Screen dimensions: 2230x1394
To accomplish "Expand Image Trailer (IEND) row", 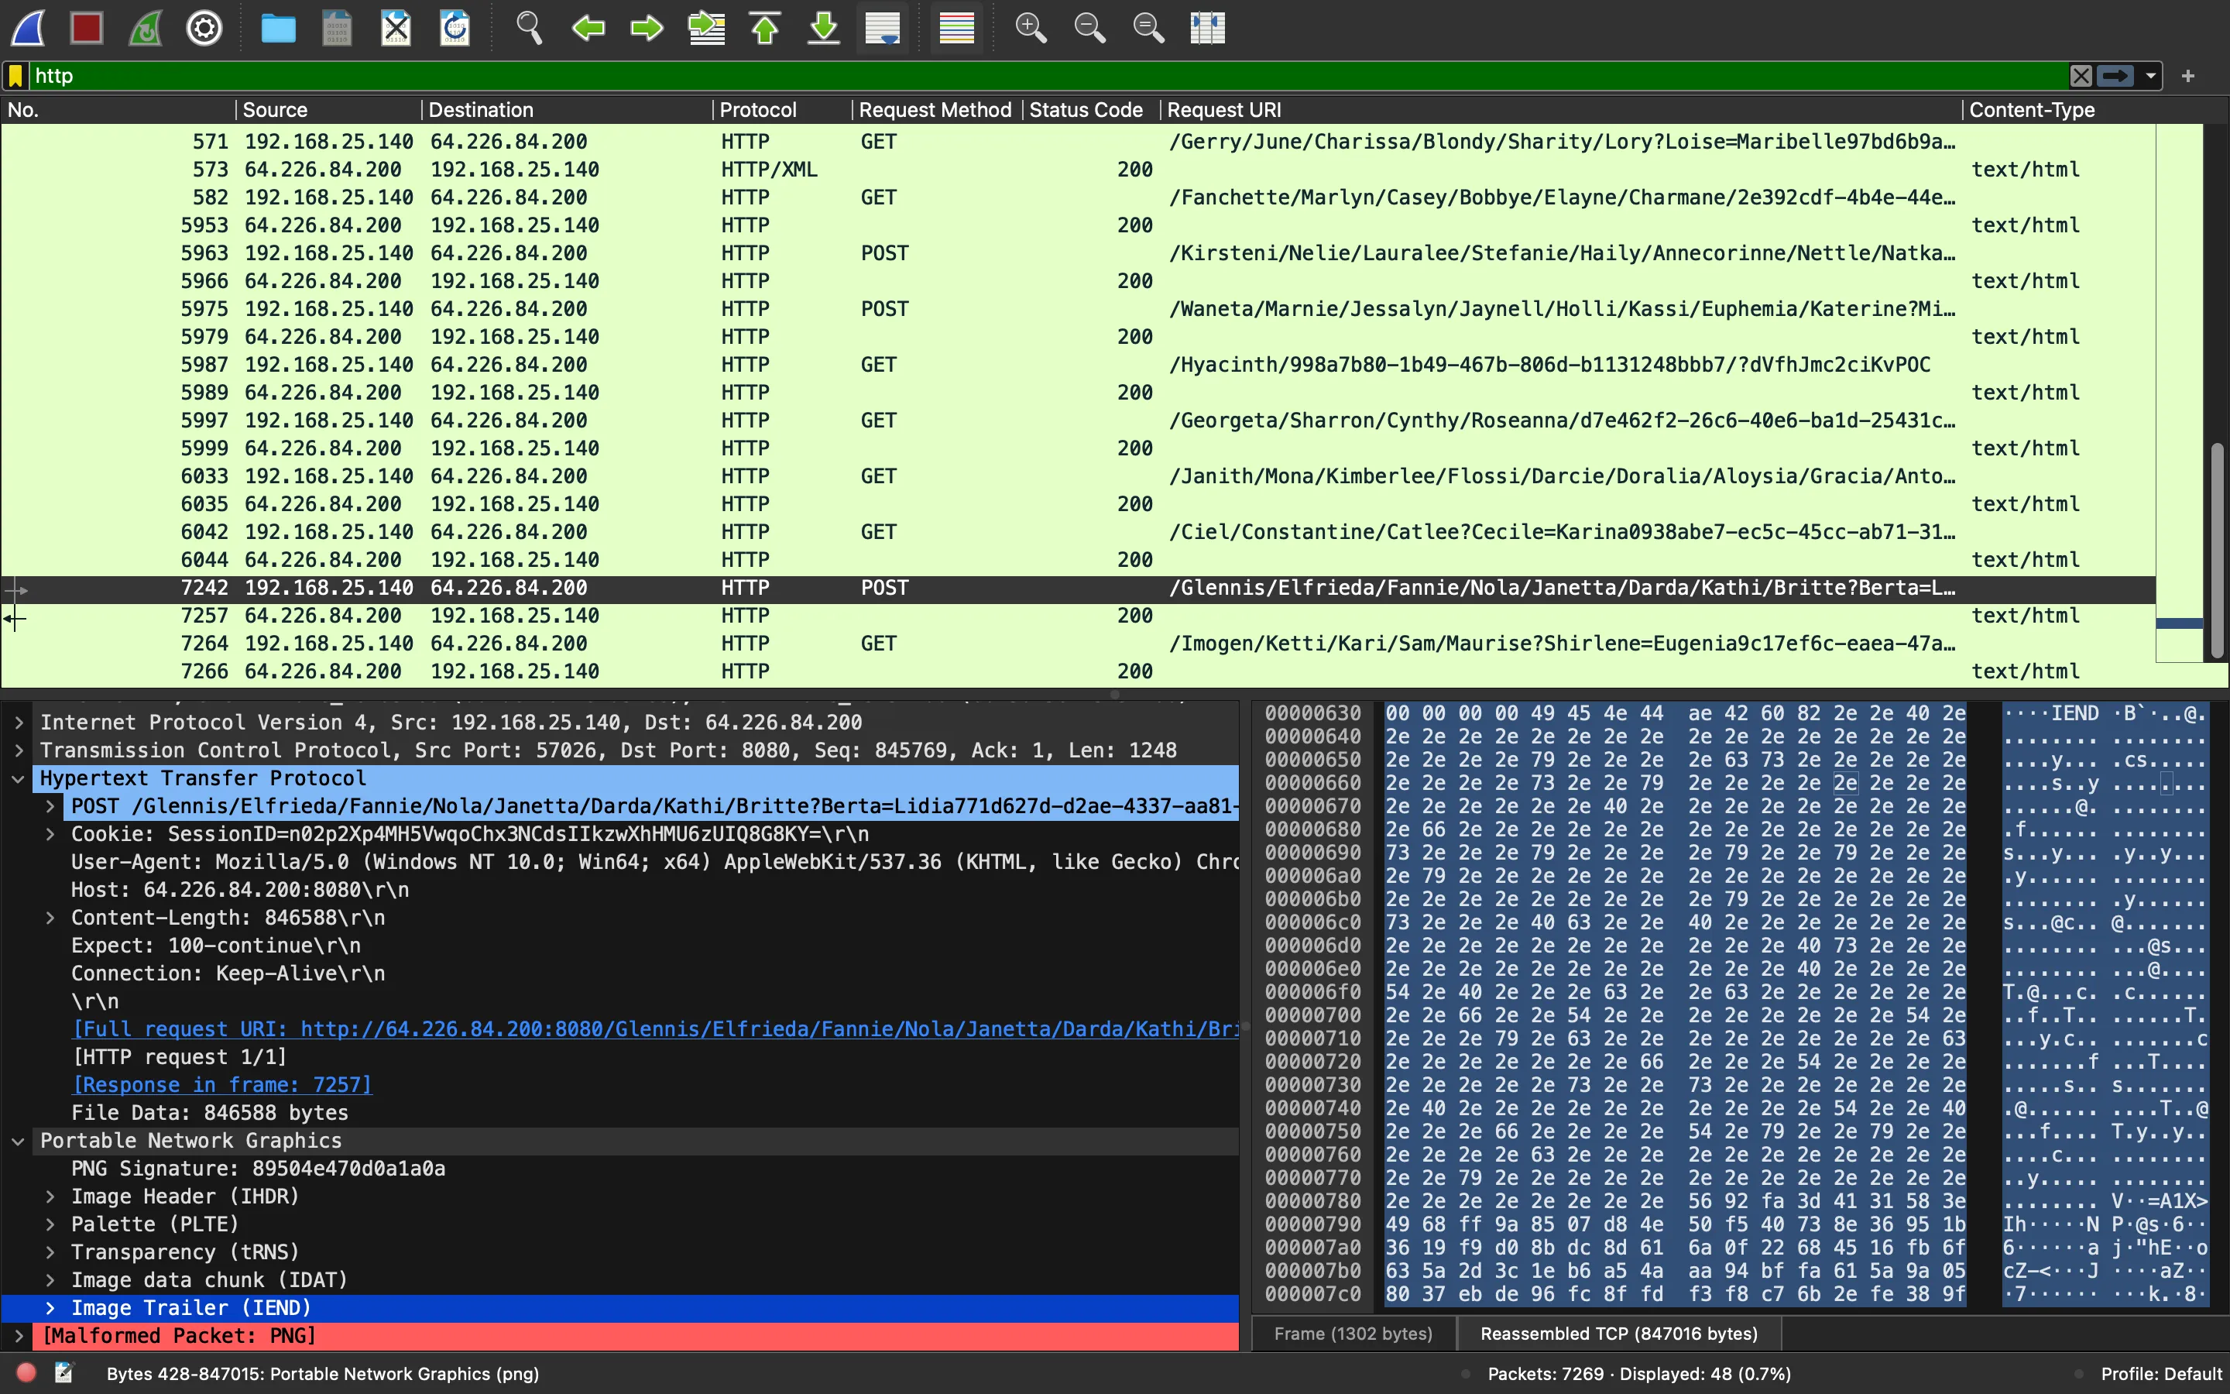I will click(x=50, y=1308).
